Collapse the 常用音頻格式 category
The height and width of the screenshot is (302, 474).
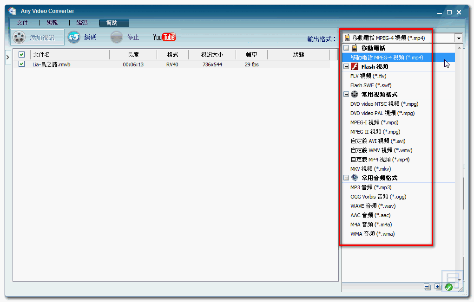(346, 178)
